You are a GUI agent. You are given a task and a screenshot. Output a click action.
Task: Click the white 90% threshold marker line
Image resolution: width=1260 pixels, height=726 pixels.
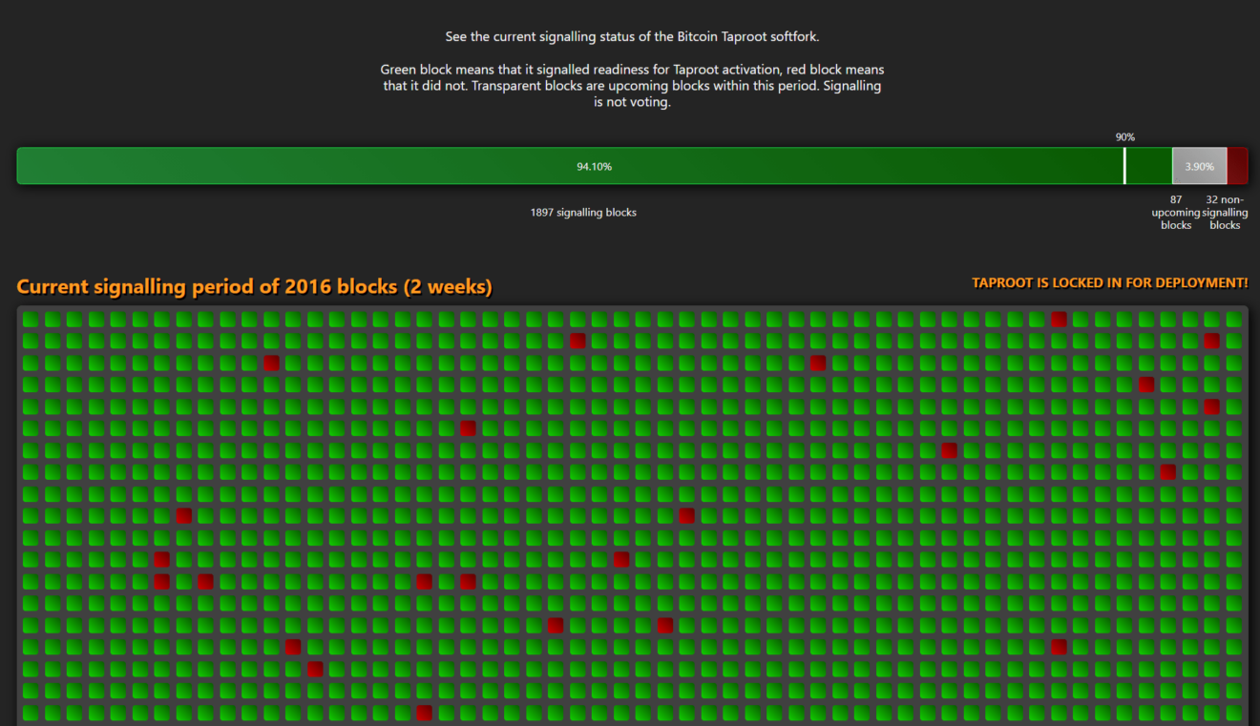click(x=1124, y=166)
